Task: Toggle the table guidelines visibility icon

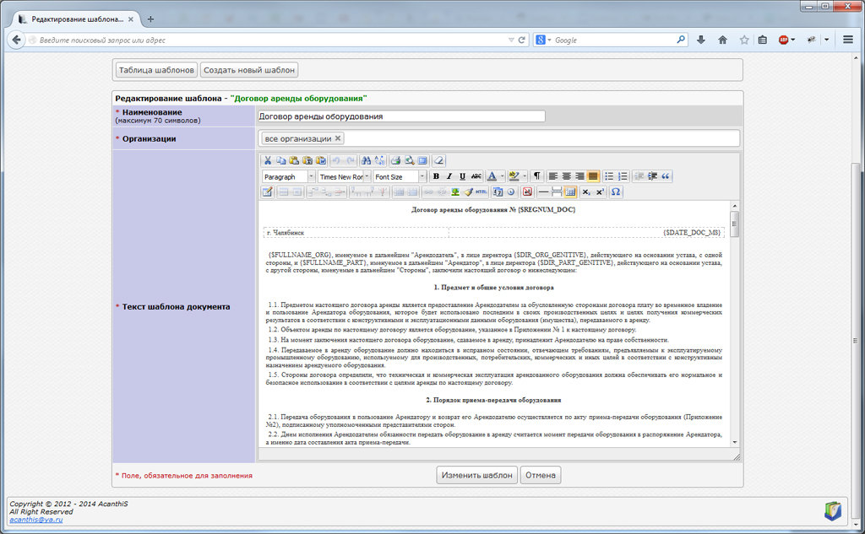Action: click(570, 191)
